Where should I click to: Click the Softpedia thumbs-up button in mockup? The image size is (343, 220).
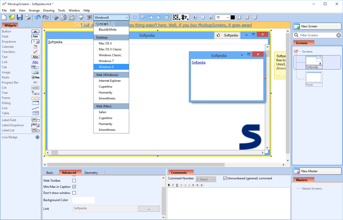227,36
